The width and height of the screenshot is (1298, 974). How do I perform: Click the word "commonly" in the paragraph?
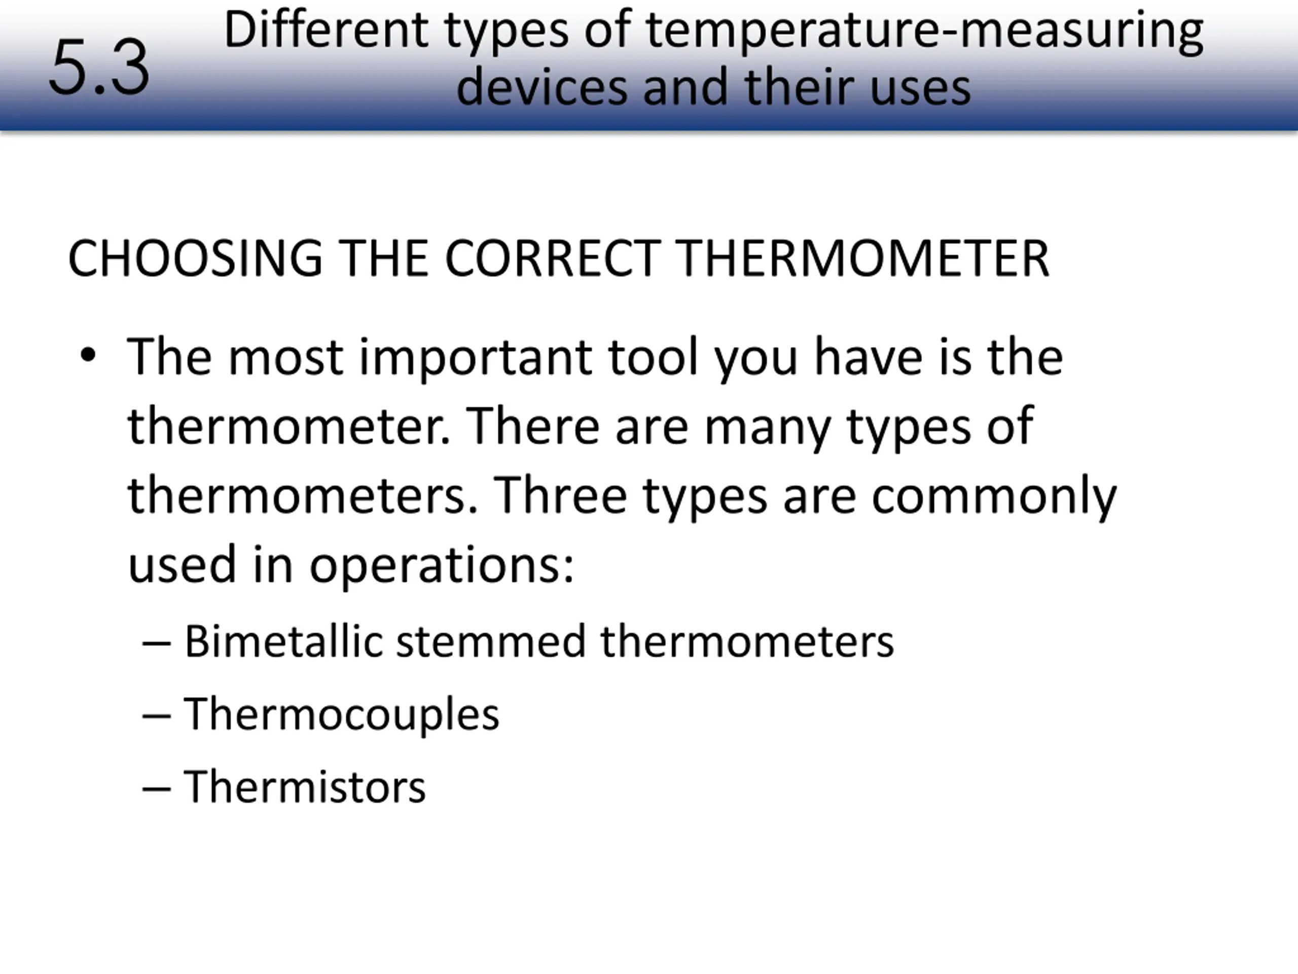point(993,496)
